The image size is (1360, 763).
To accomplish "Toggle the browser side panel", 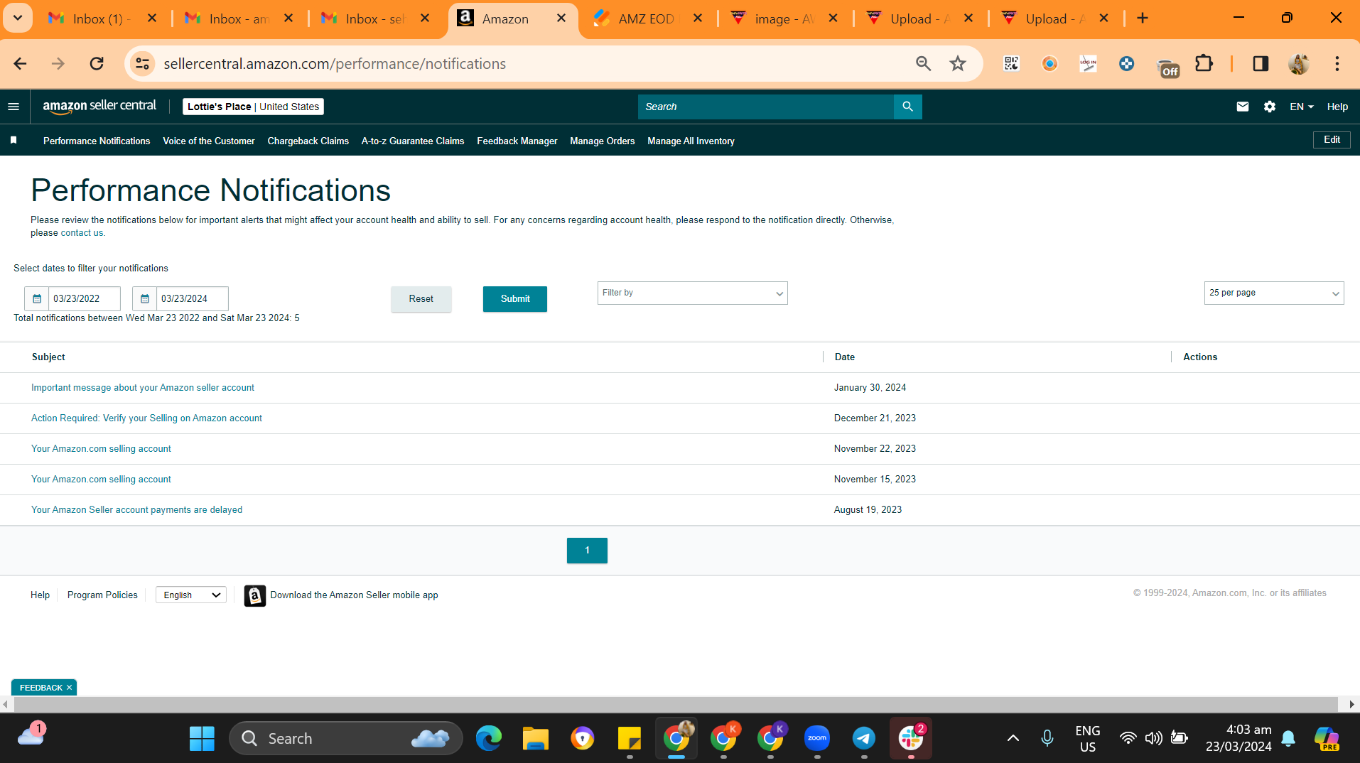I will click(1261, 64).
